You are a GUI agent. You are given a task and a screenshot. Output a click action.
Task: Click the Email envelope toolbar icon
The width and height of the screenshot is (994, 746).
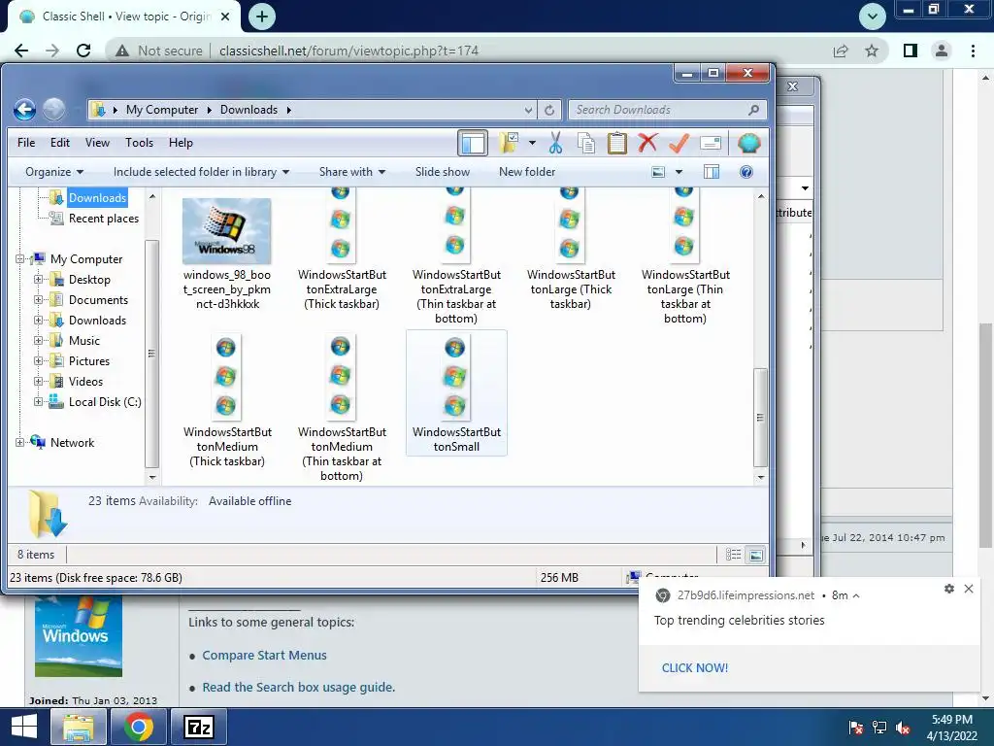click(711, 144)
